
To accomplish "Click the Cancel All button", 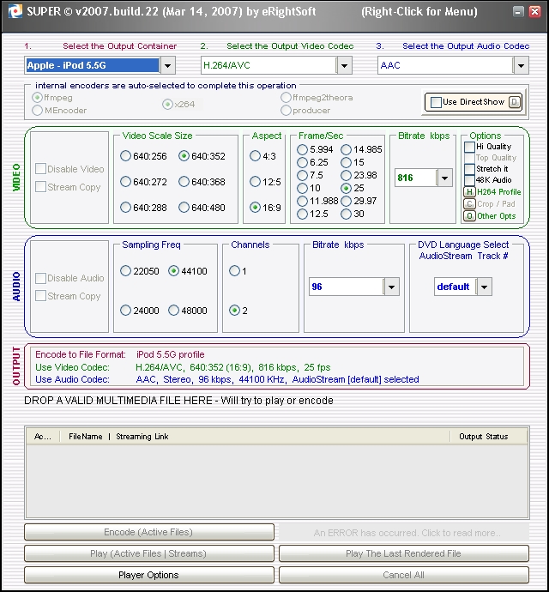I will coord(404,575).
